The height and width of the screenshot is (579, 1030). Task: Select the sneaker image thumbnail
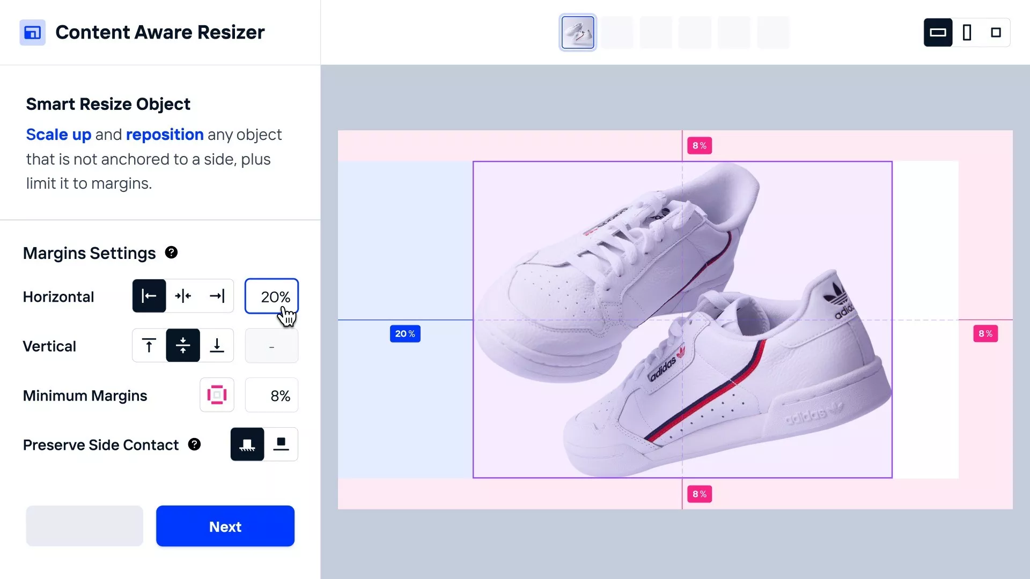pos(578,33)
